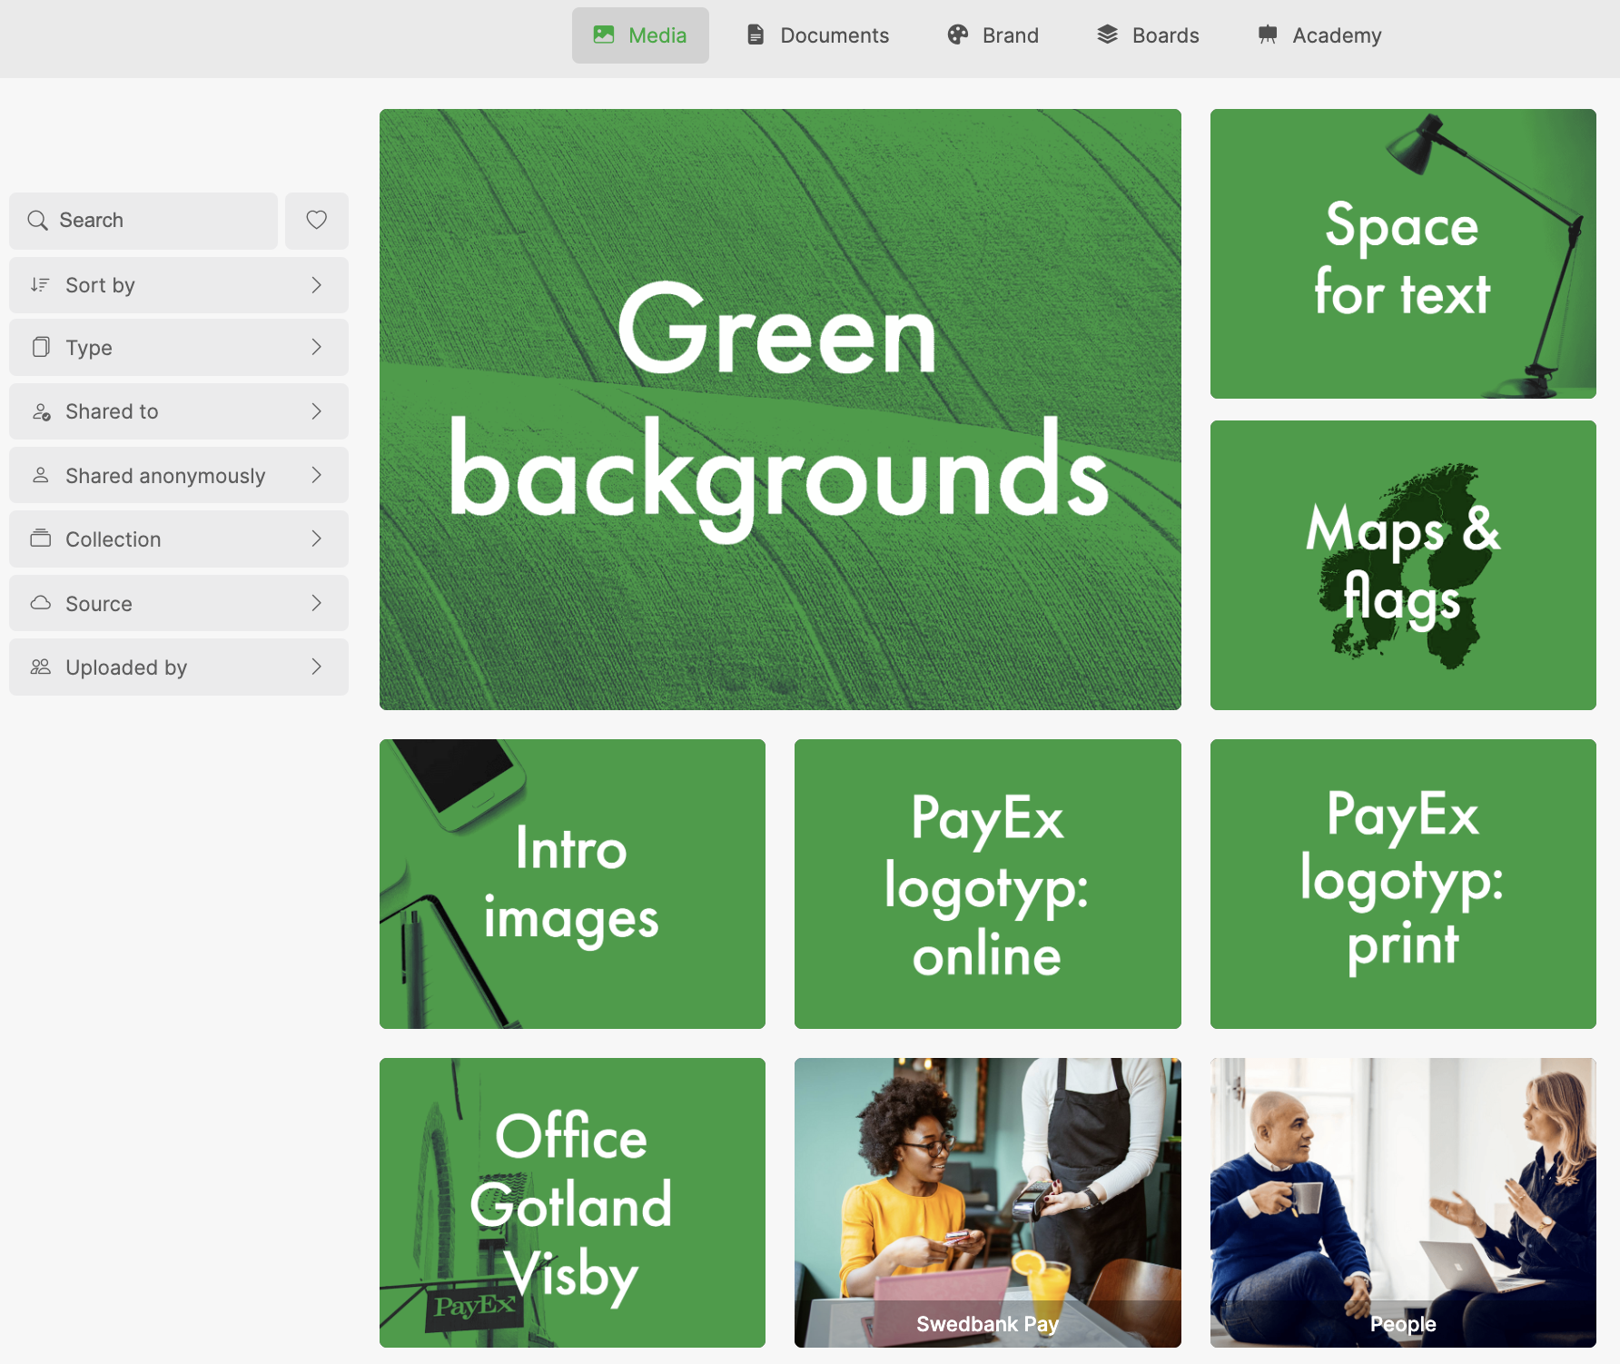The height and width of the screenshot is (1364, 1620).
Task: Click the Academy easel icon
Action: click(x=1269, y=35)
